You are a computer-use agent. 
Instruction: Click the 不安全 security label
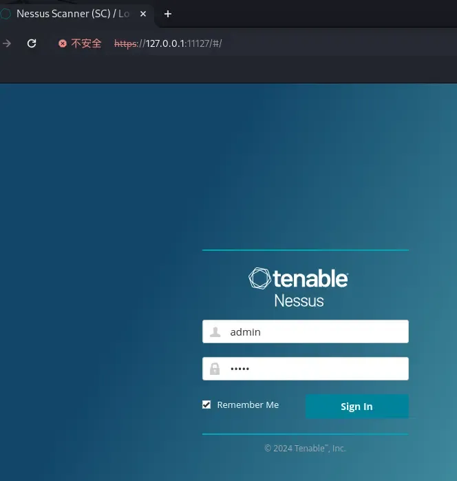pyautogui.click(x=86, y=43)
